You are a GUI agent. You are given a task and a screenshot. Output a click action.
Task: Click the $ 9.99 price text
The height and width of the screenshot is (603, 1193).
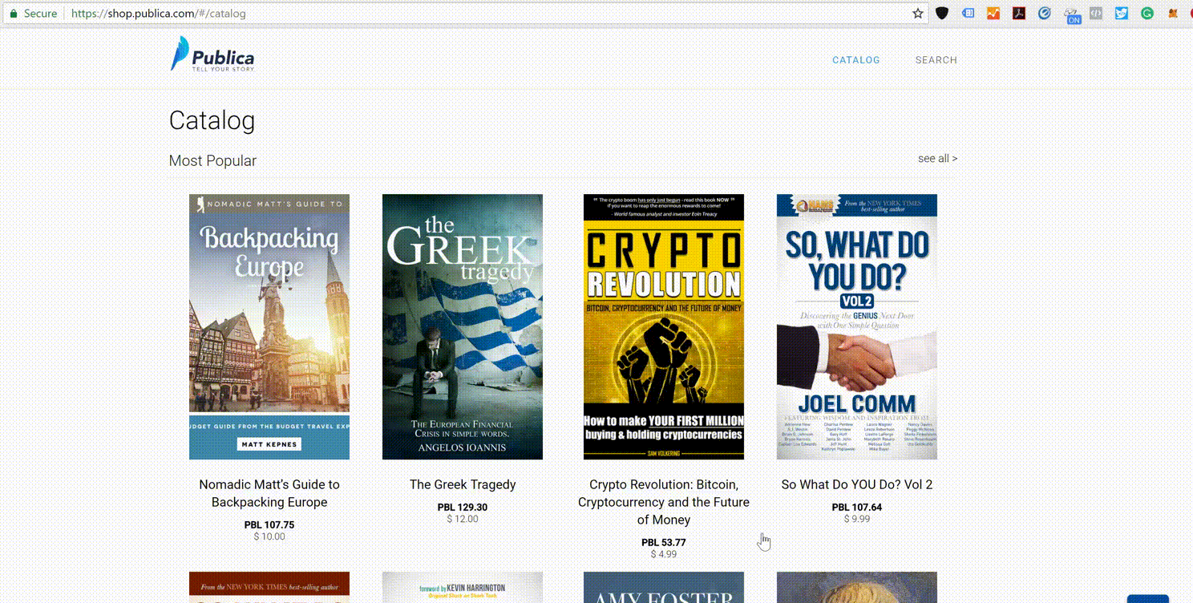pyautogui.click(x=857, y=519)
